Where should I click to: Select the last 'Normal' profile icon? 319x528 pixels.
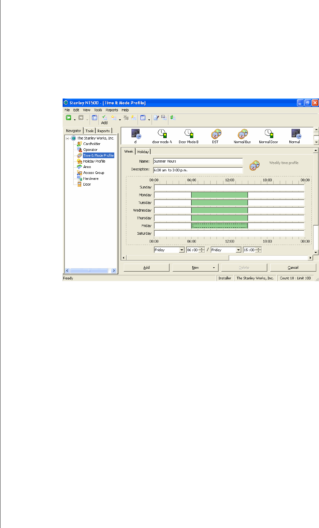click(295, 136)
